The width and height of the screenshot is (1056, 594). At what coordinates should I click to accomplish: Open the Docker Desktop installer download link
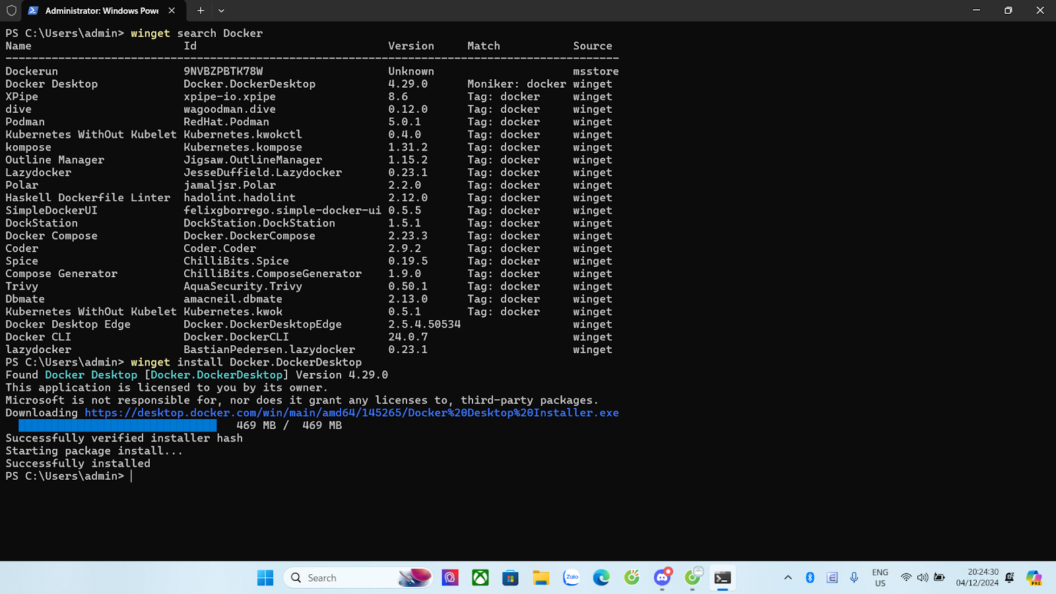coord(352,412)
